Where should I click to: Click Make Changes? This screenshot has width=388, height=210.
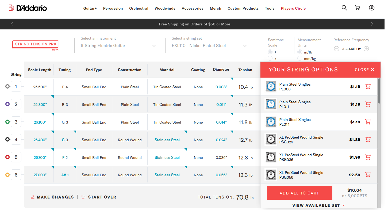click(x=52, y=197)
